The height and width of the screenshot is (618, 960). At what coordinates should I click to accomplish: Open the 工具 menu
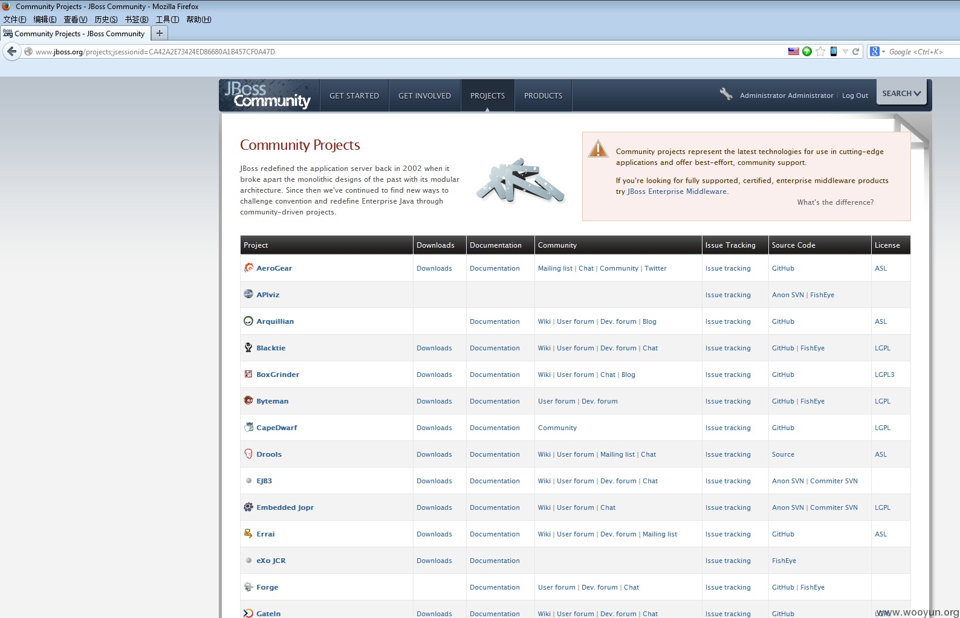[x=167, y=19]
